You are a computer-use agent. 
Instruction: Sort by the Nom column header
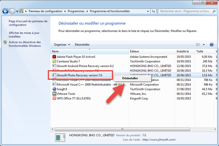(x=89, y=51)
